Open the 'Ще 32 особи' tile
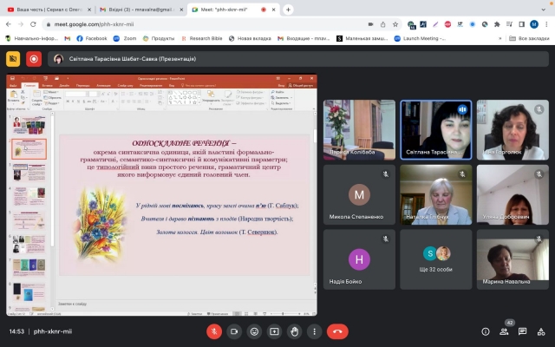 click(x=435, y=259)
